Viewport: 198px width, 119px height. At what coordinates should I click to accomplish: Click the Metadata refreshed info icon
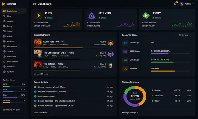[x=35, y=91]
